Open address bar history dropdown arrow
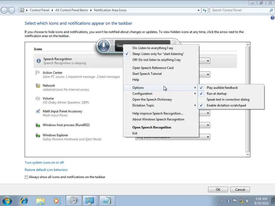Image resolution: width=275 pixels, height=206 pixels. pyautogui.click(x=198, y=10)
